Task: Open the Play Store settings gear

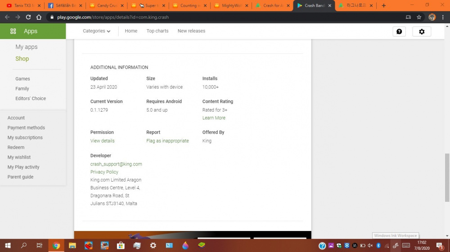Action: 422,31
